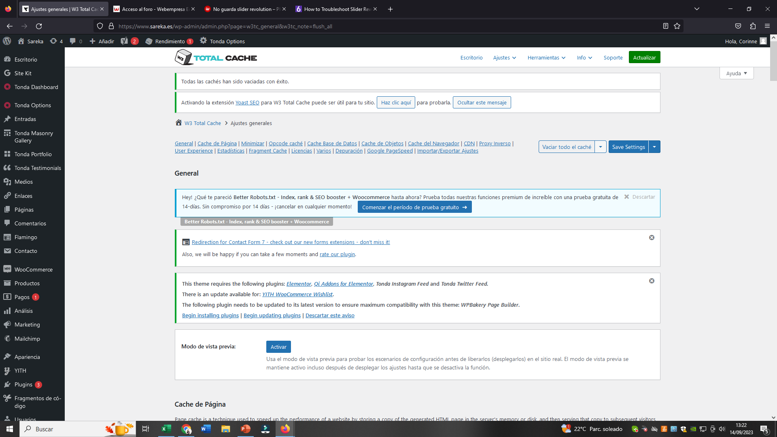Click Save Settings button

click(x=628, y=147)
